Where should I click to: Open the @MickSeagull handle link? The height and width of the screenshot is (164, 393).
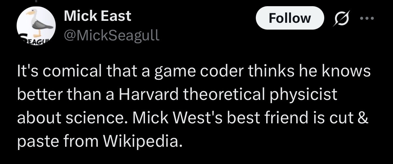tap(112, 35)
